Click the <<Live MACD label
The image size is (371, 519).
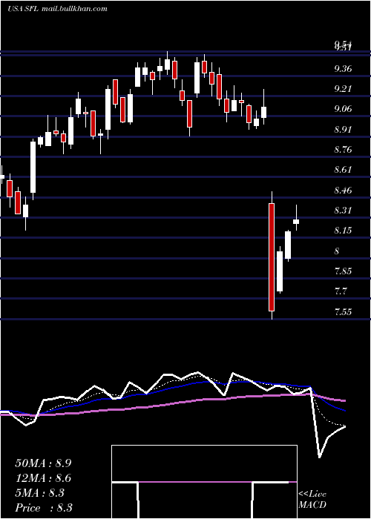tap(312, 499)
